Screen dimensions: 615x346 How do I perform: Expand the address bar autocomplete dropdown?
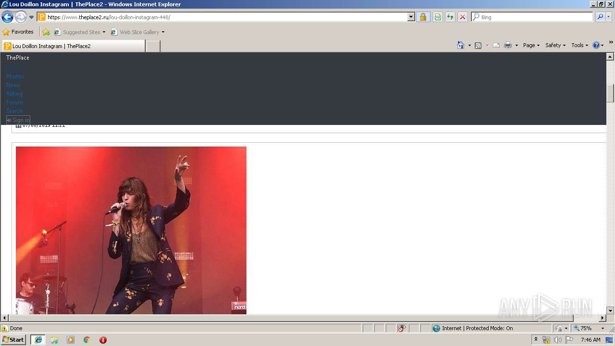(x=411, y=17)
